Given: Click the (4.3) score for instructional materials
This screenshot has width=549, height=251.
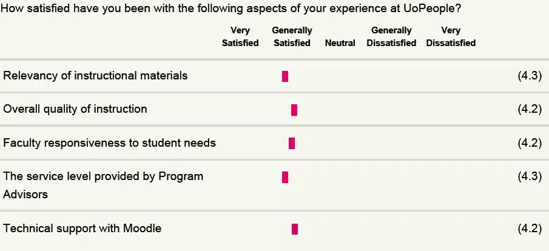Looking at the screenshot, I should pos(530,76).
